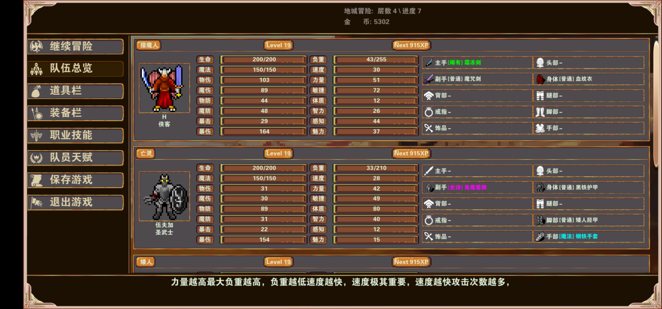Click the boots icon in 猎魔人 脚部 slot
The height and width of the screenshot is (309, 662).
pyautogui.click(x=540, y=112)
